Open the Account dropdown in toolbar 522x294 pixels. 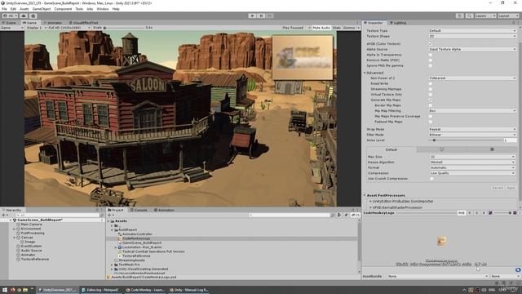point(10,16)
